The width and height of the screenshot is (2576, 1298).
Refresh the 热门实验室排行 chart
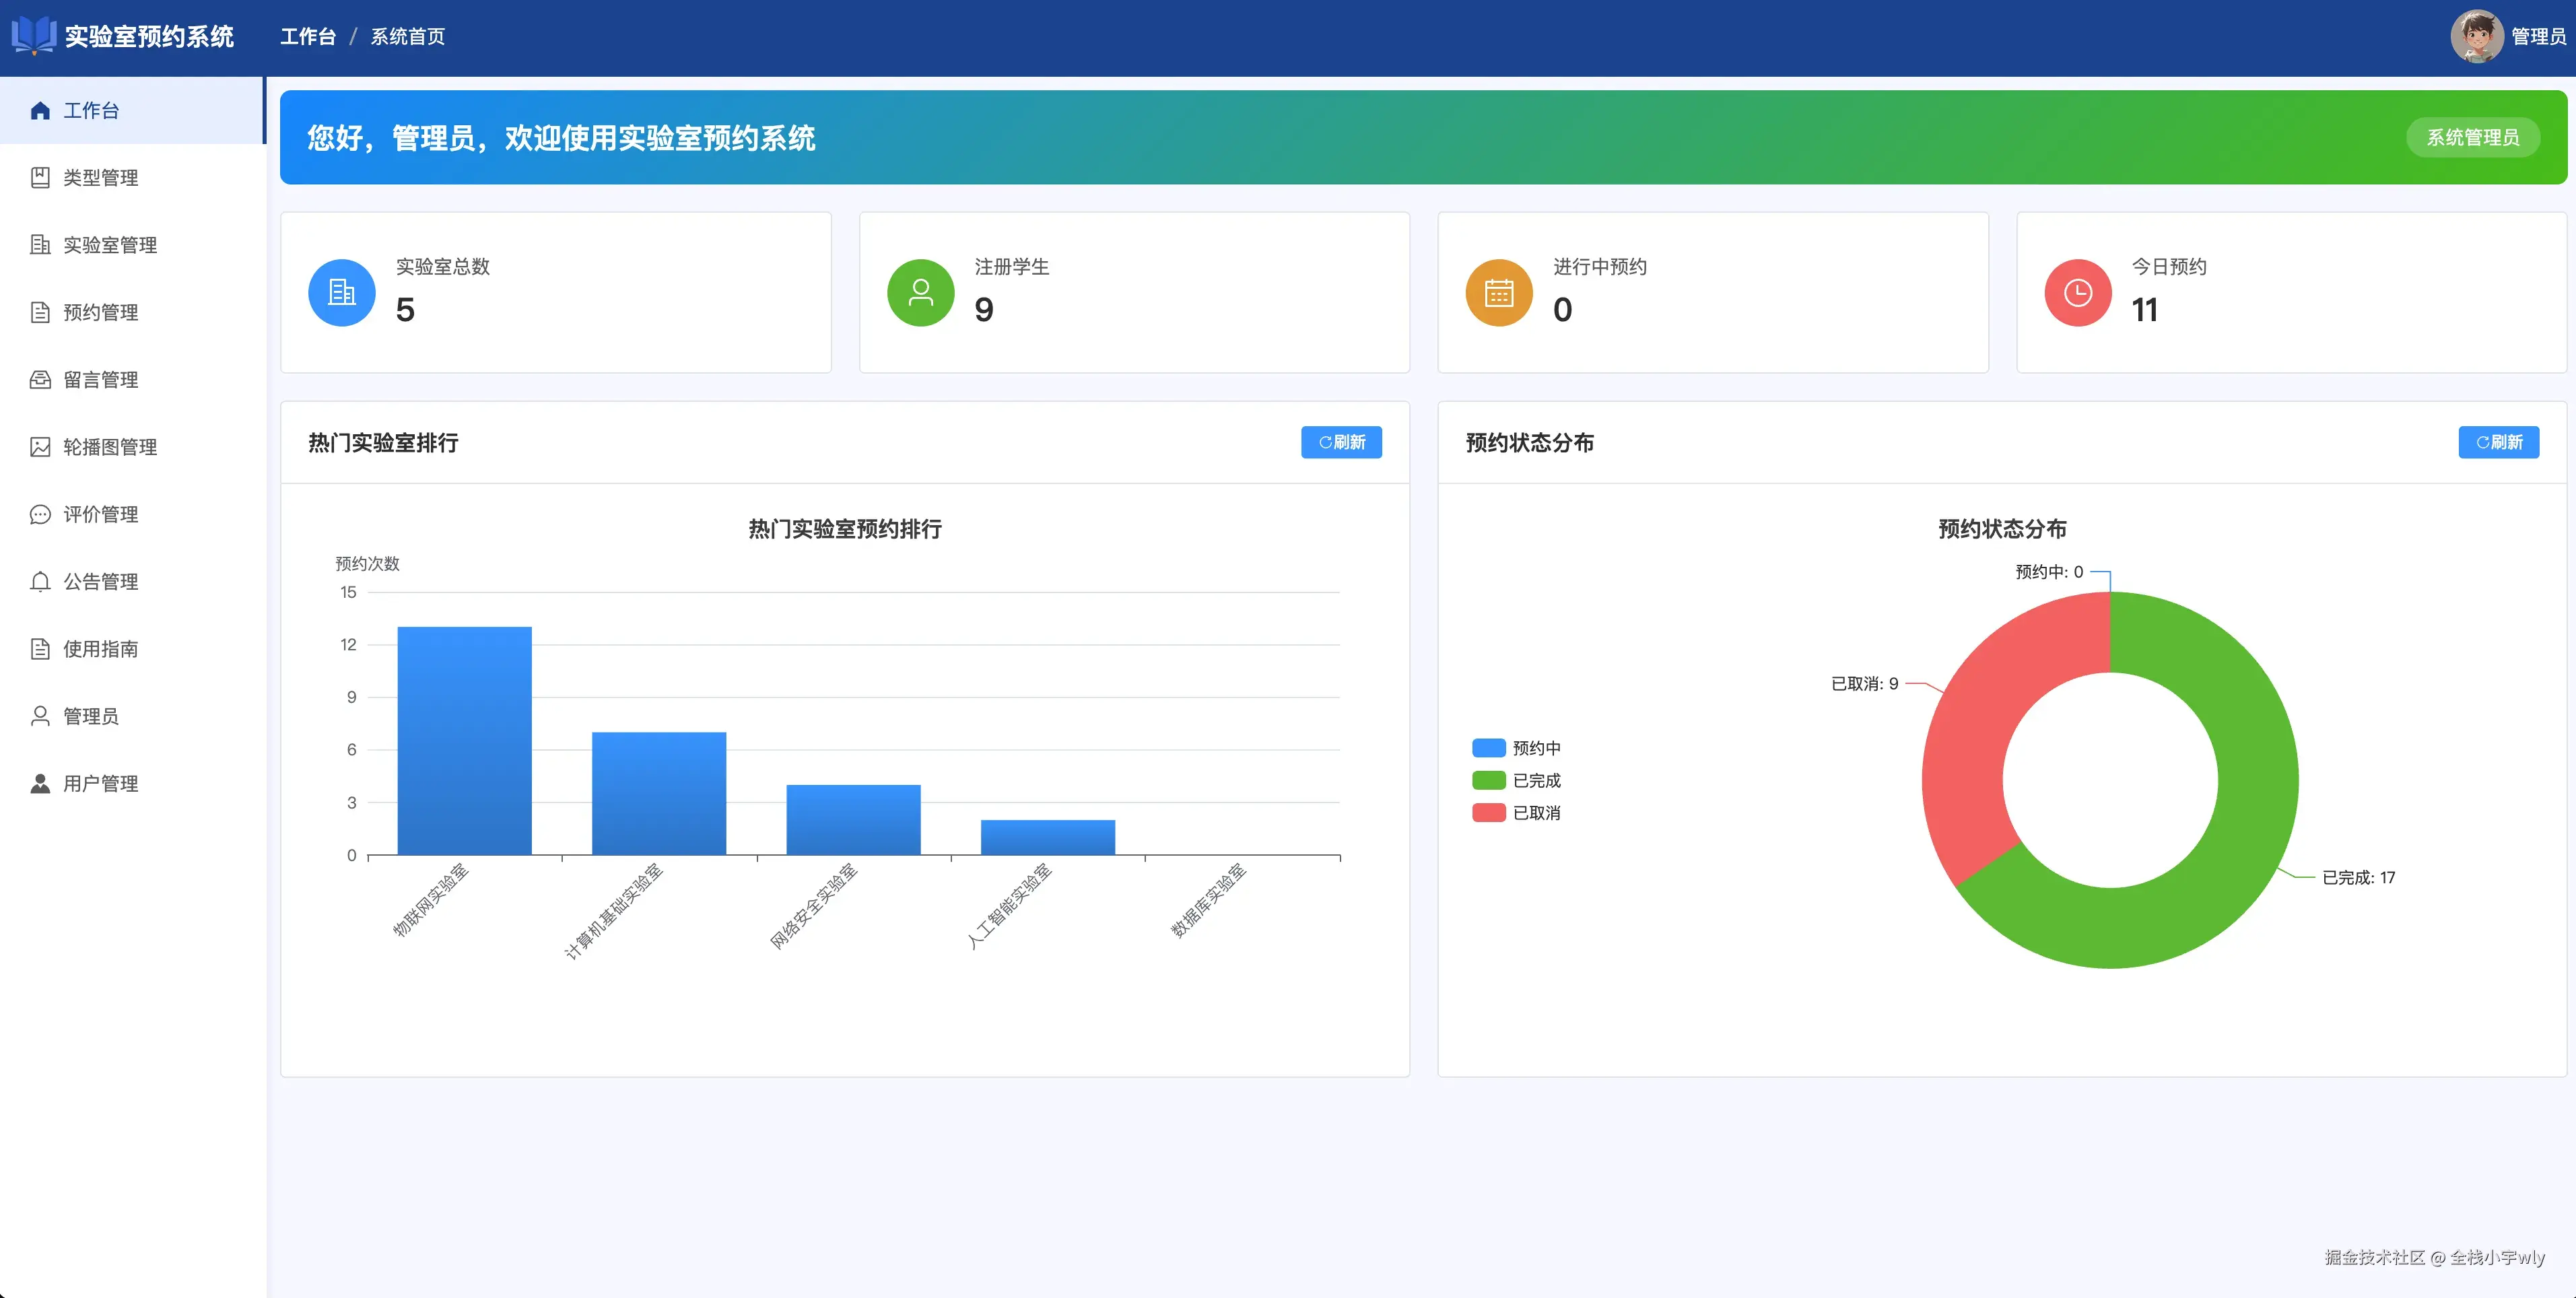(x=1341, y=442)
